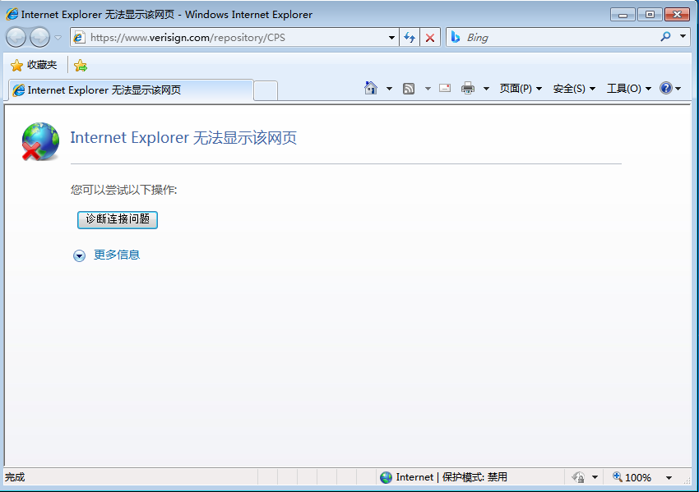Screen dimensions: 699x492
Task: Click the Read mail icon
Action: tap(445, 88)
